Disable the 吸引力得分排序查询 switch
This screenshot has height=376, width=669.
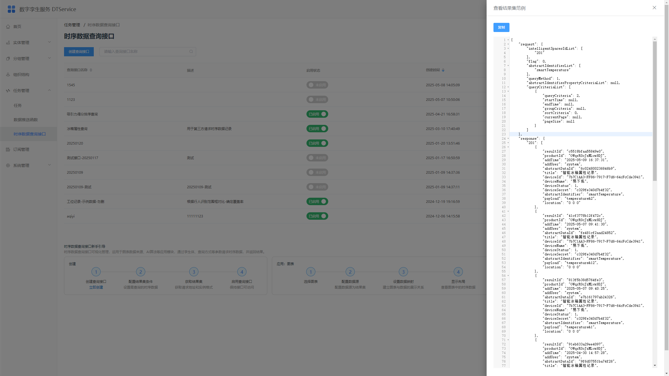click(317, 114)
